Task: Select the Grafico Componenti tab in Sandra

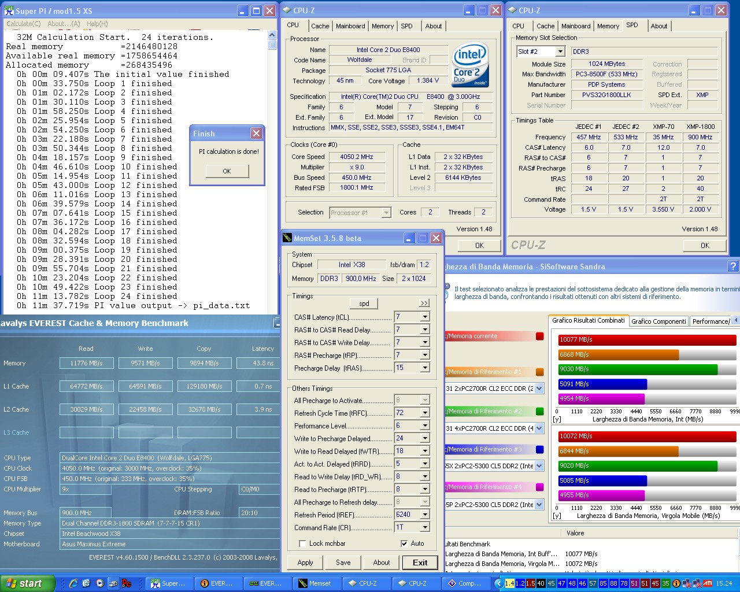Action: (658, 321)
